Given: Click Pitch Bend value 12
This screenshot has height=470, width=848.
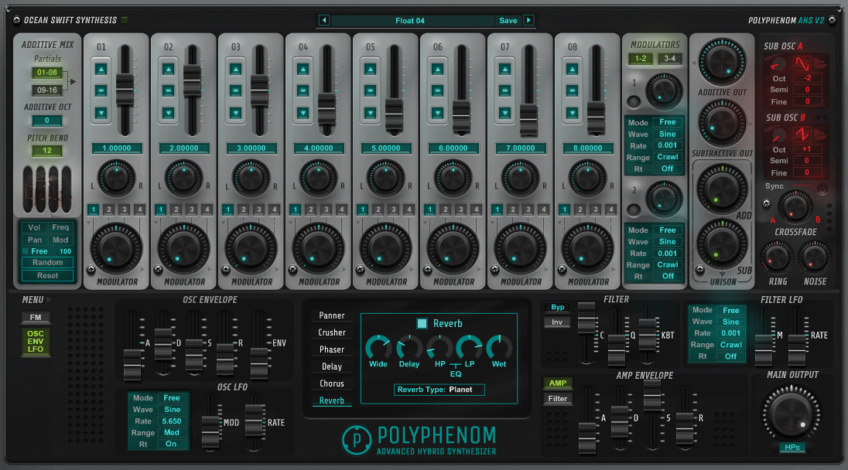Looking at the screenshot, I should 47,151.
